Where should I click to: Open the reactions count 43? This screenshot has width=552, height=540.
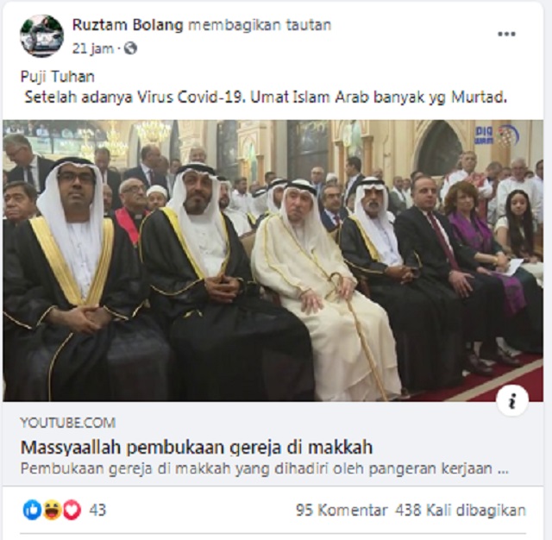tap(97, 510)
